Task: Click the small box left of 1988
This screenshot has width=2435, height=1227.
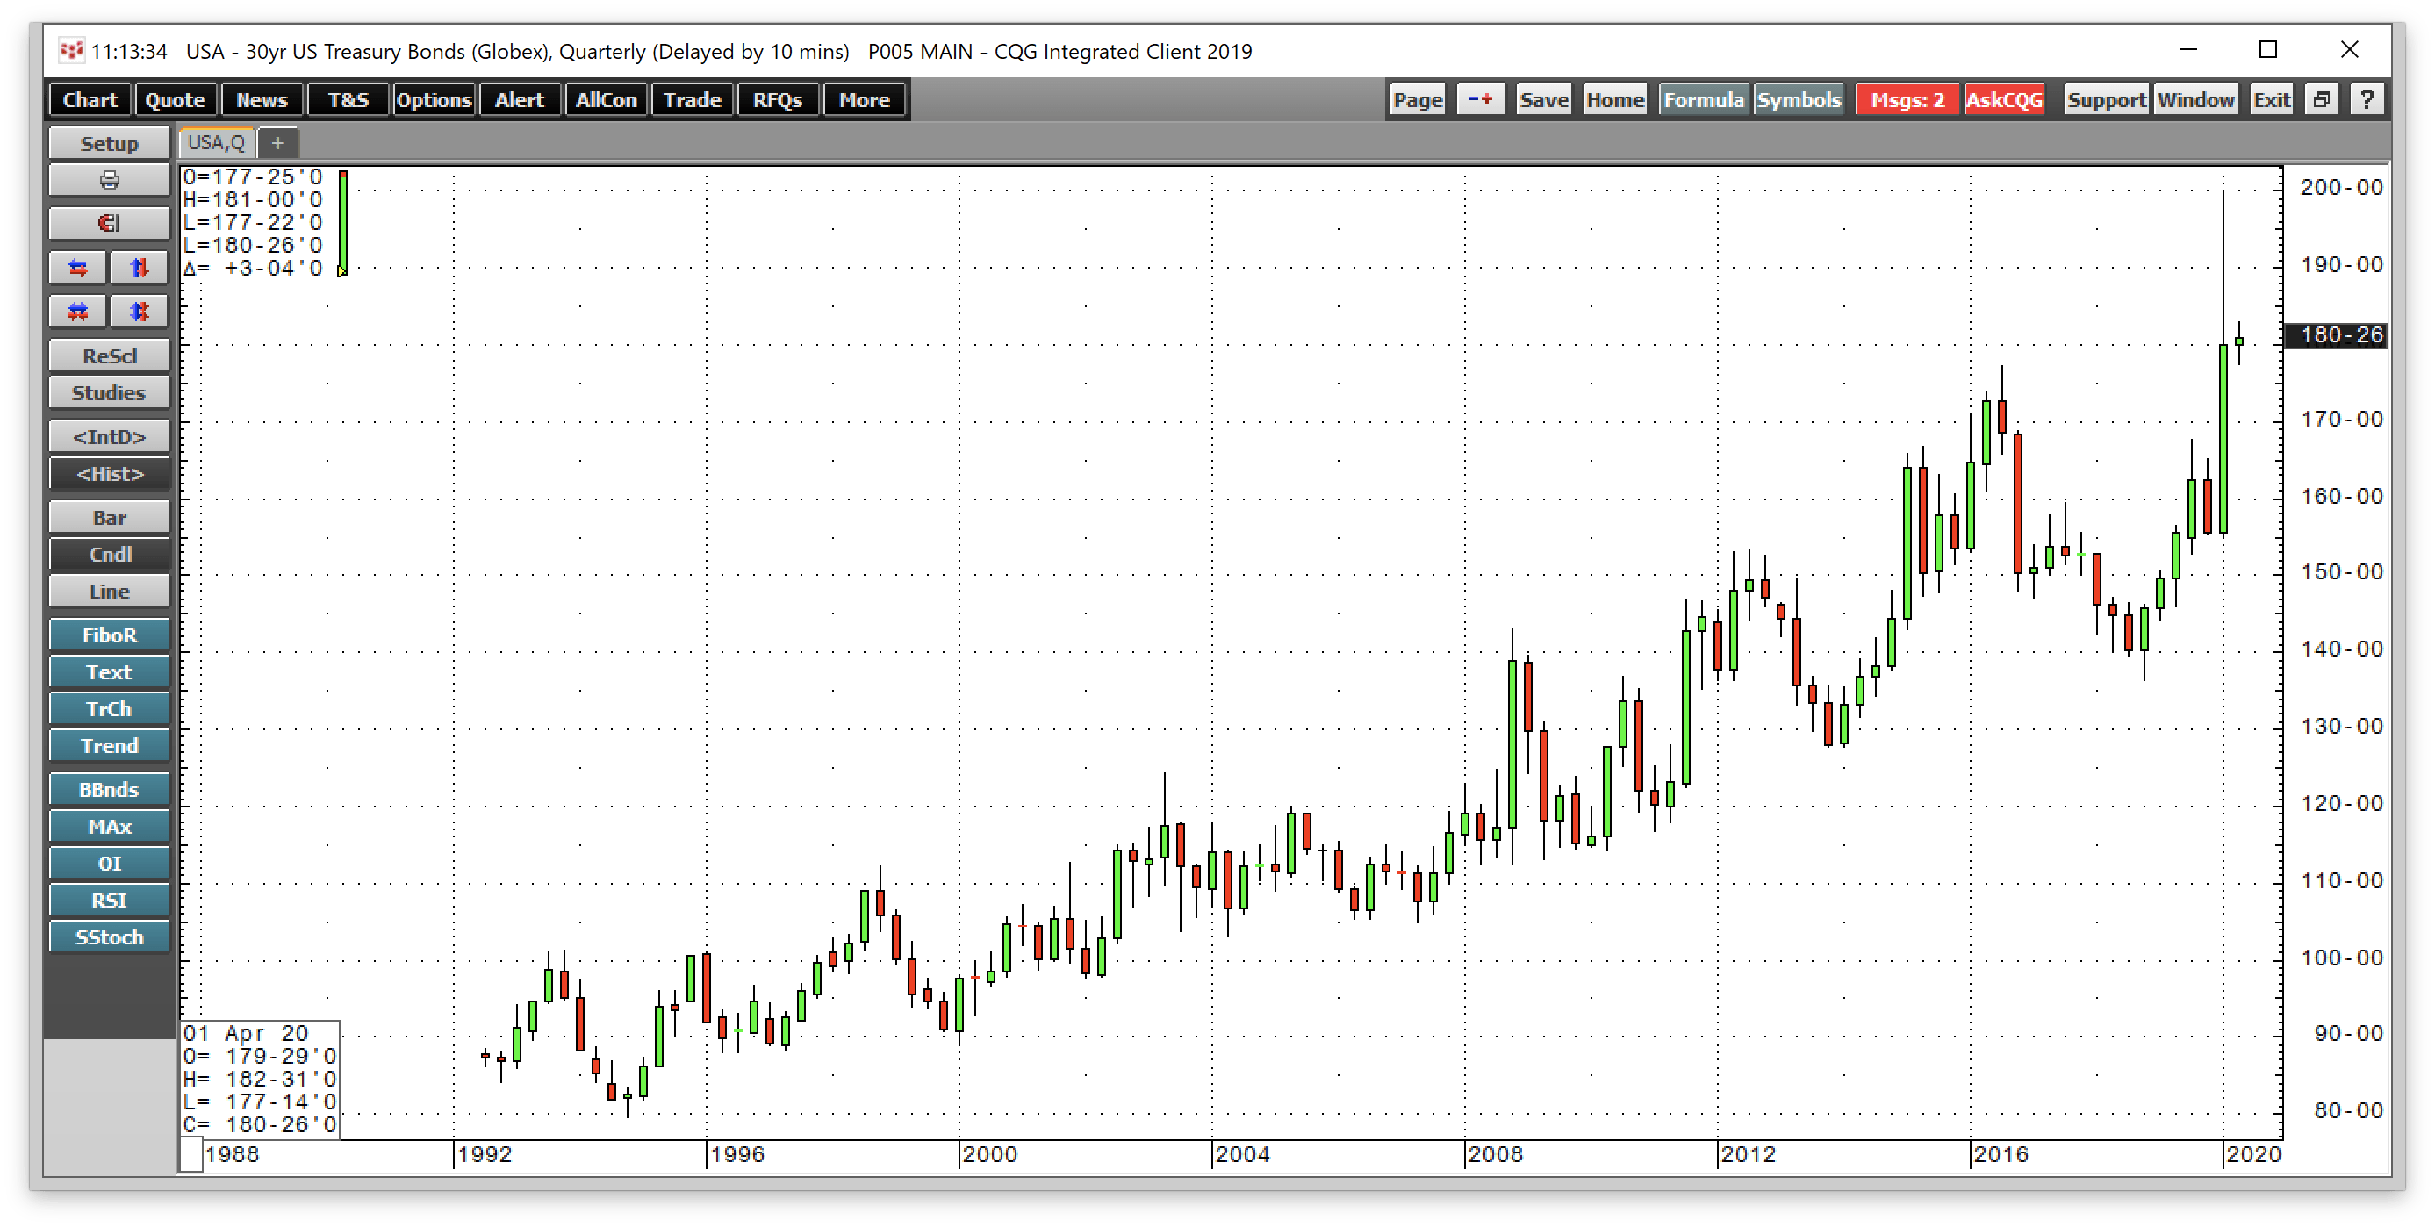Action: [191, 1154]
